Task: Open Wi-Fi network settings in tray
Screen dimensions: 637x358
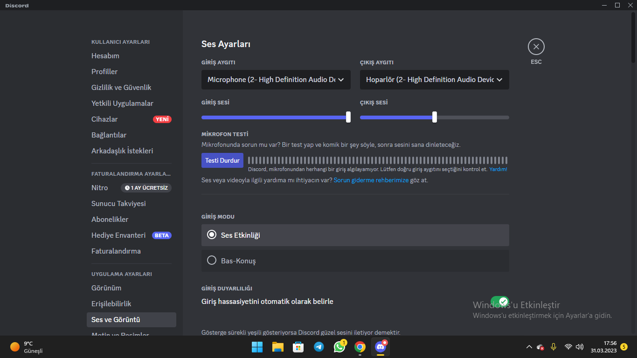Action: 568,347
